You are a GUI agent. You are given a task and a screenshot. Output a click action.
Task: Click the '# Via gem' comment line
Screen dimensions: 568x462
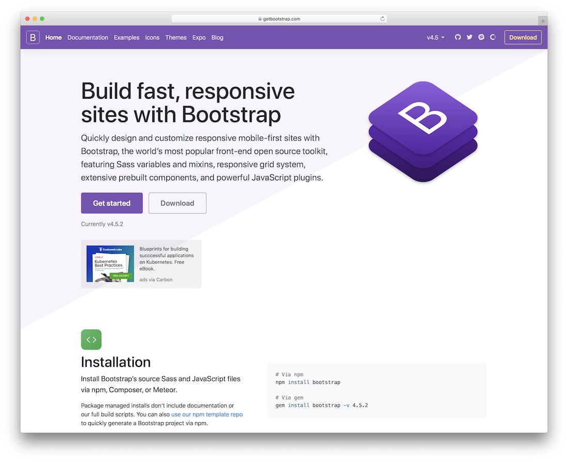[289, 397]
